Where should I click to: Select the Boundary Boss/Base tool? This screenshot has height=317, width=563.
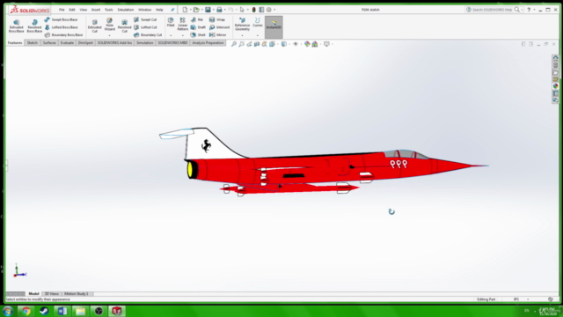63,35
